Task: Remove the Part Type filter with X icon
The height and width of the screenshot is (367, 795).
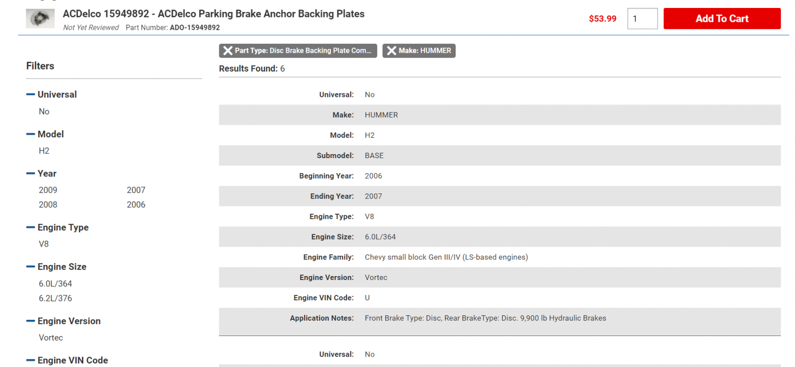Action: 228,51
